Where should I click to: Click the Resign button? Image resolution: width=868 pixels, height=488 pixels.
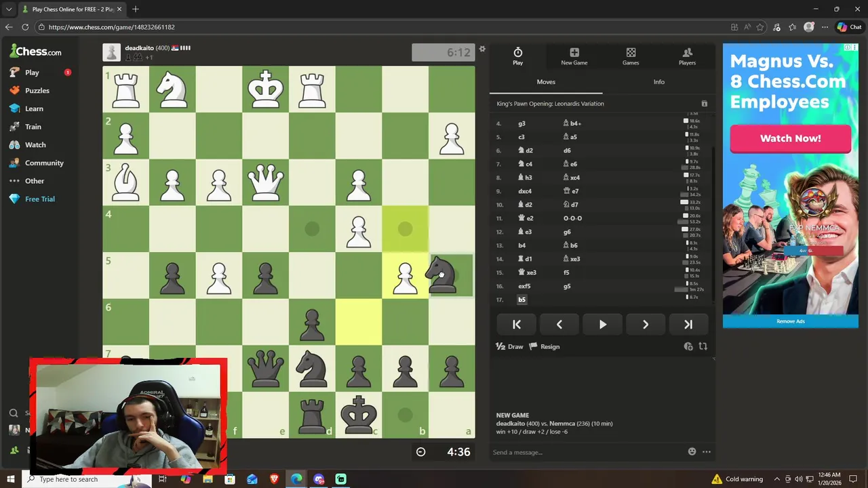544,346
